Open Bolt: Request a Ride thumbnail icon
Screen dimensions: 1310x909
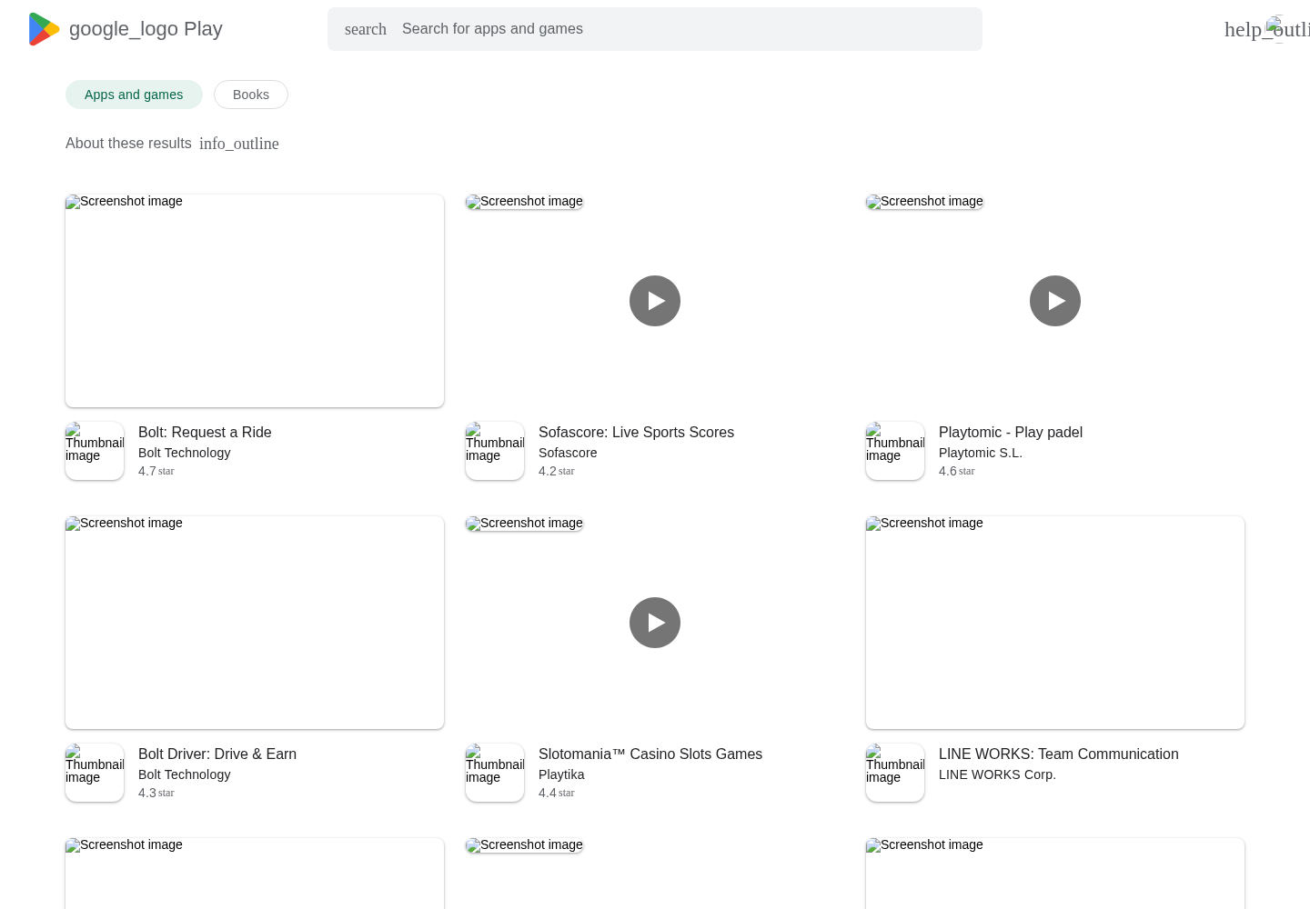(95, 451)
